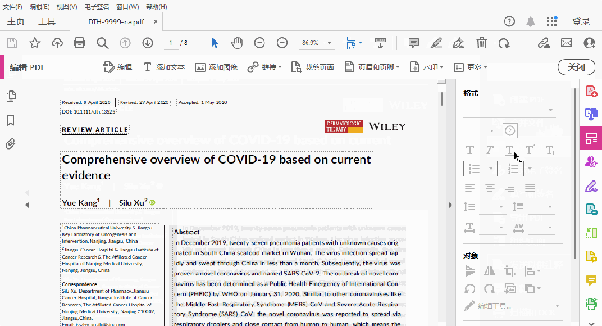Viewport: 602px width, 326px height.
Task: Open the 视图(V) menu
Action: [x=67, y=7]
